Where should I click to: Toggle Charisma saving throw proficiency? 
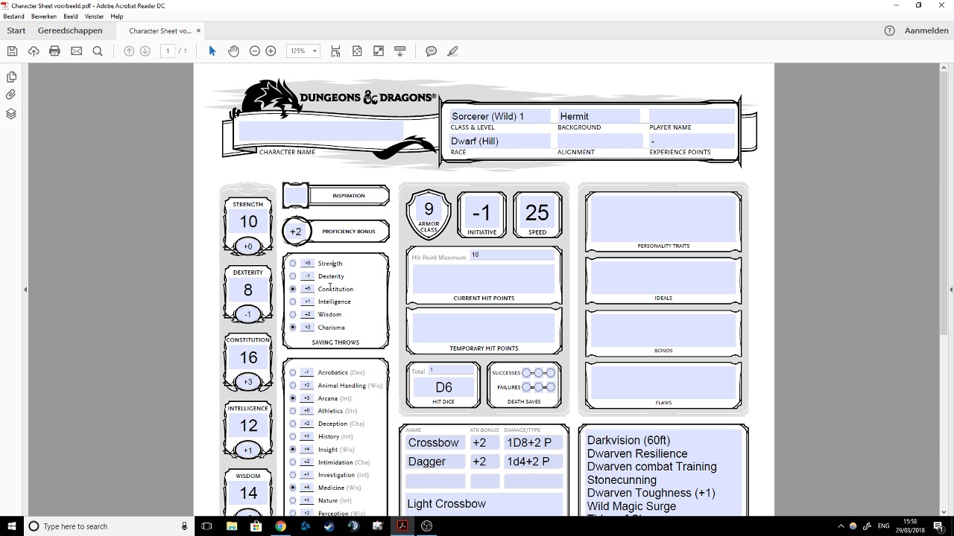[293, 328]
